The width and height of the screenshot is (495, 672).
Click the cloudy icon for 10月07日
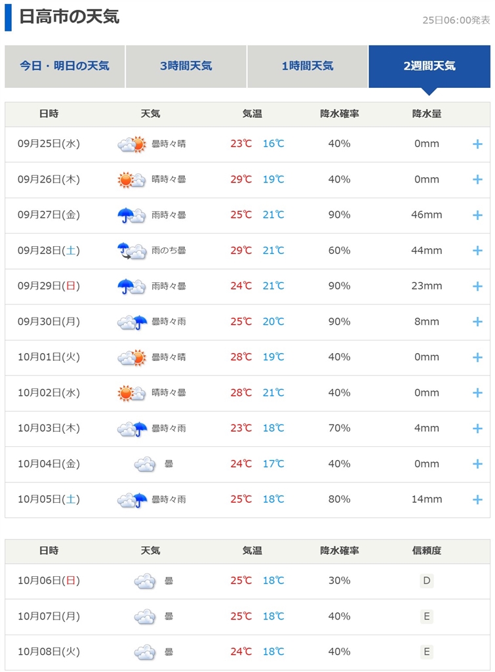(145, 616)
